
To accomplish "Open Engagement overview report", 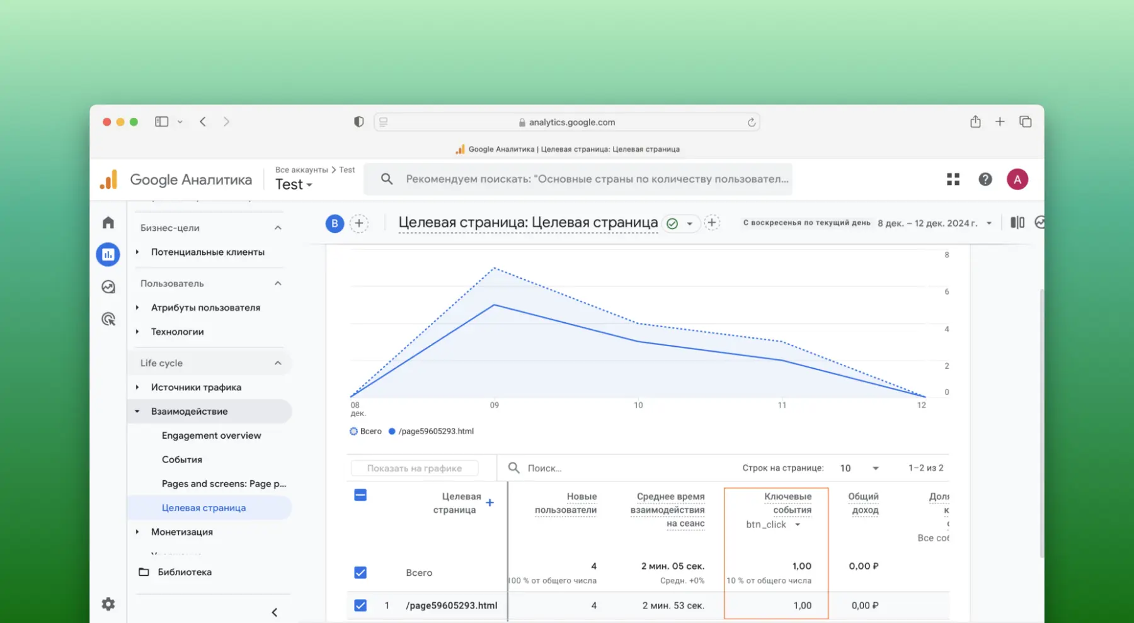I will (x=211, y=435).
